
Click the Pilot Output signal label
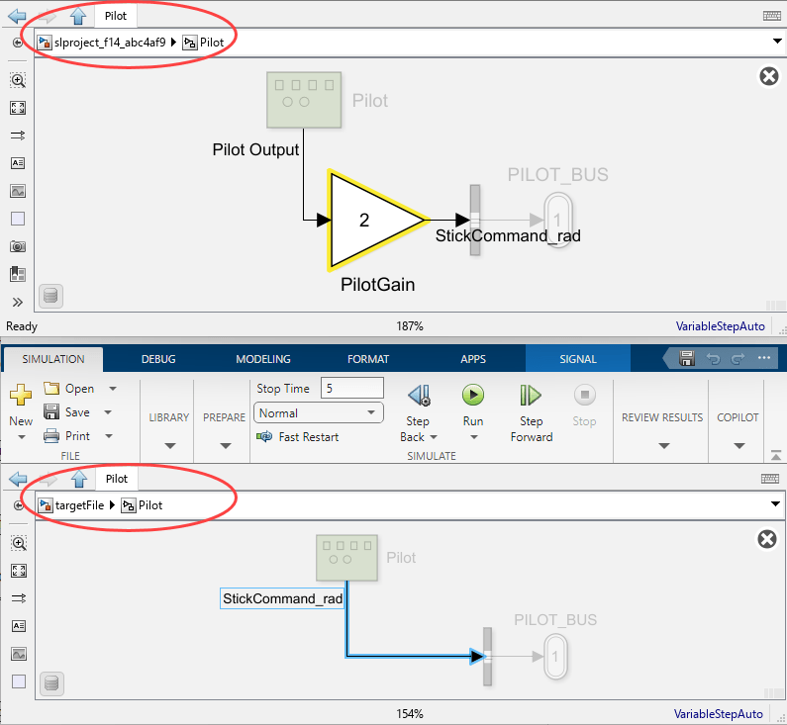(x=255, y=149)
